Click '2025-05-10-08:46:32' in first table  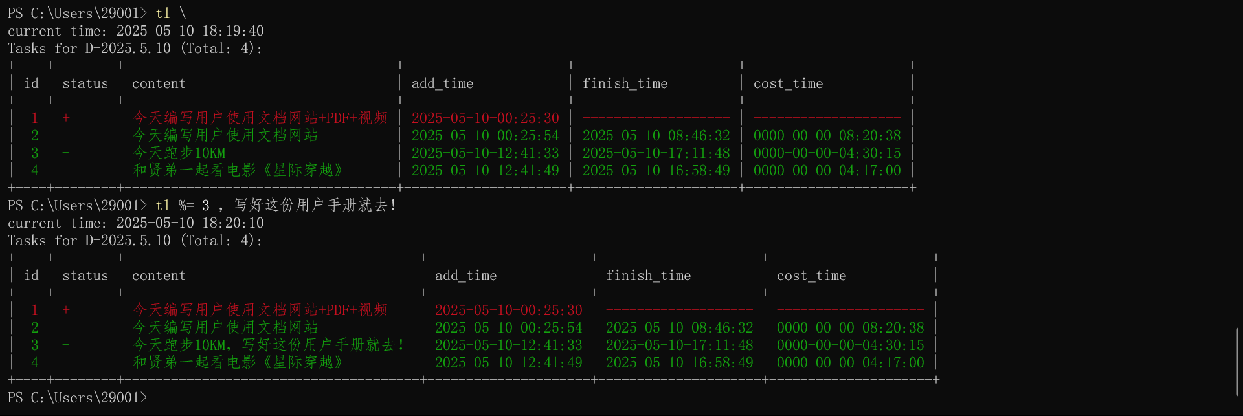coord(656,136)
